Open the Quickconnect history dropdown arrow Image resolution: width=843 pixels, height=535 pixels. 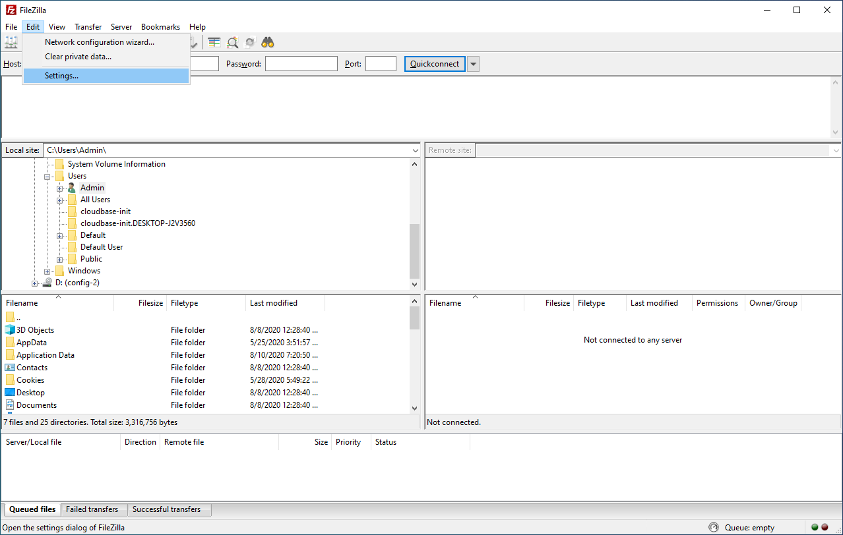click(x=473, y=64)
